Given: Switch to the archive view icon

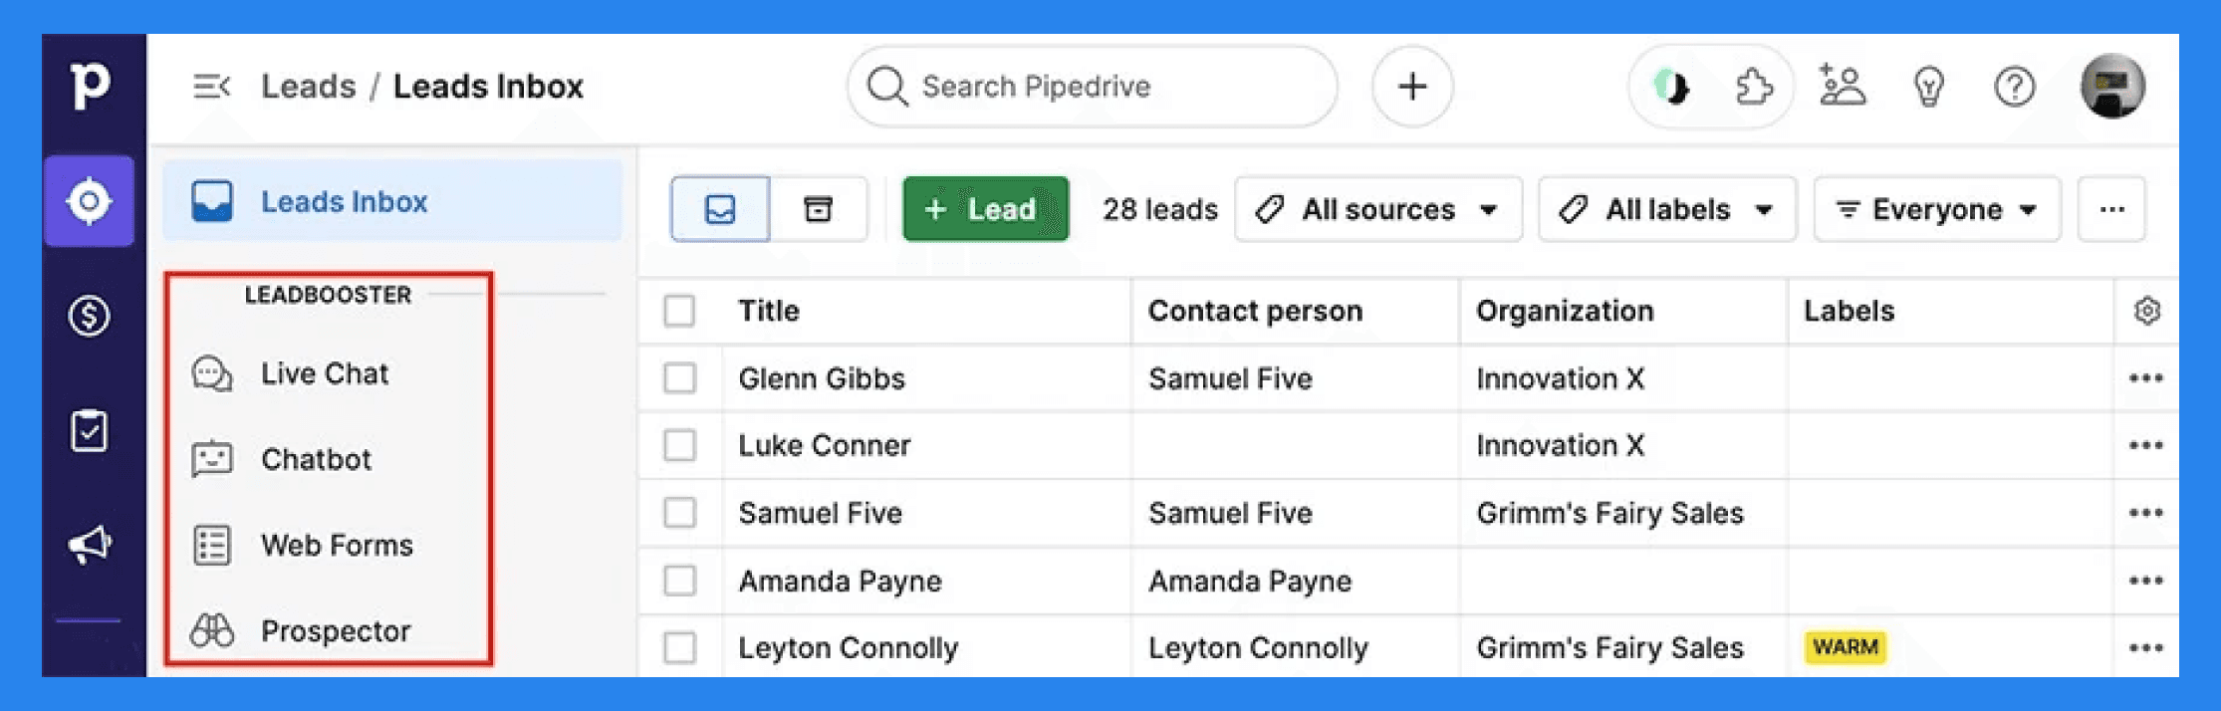Looking at the screenshot, I should 818,209.
